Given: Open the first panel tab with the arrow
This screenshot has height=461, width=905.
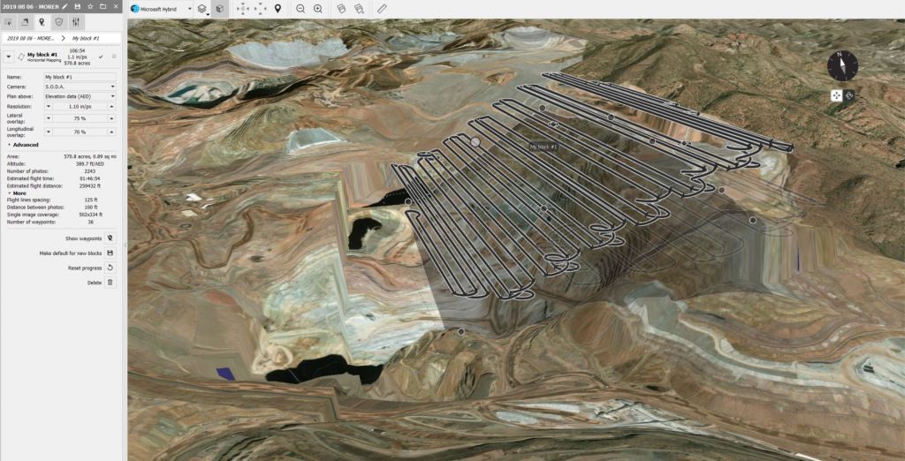Looking at the screenshot, I should [9, 22].
